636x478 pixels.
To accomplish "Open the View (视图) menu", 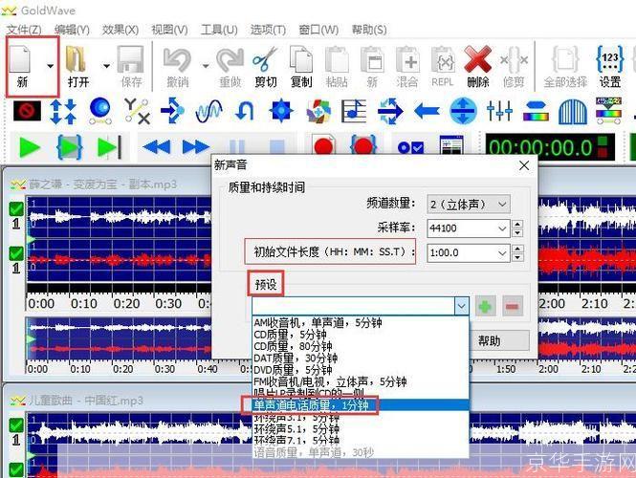I will tap(169, 30).
